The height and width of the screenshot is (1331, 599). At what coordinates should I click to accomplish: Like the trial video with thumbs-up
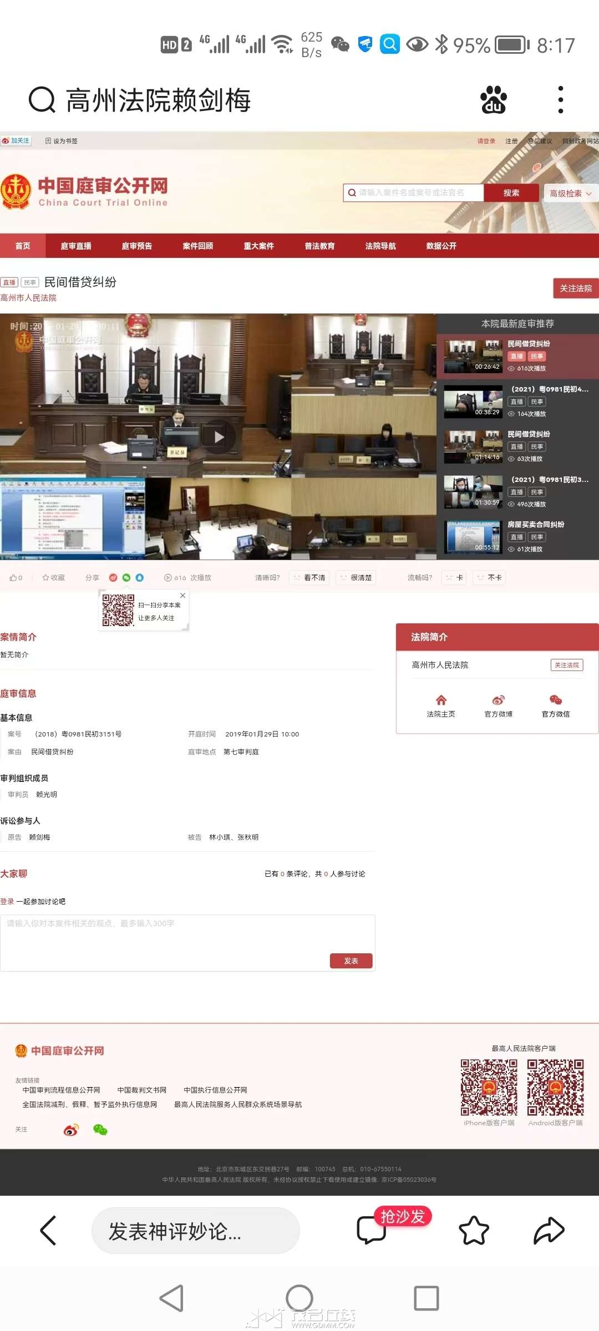point(16,577)
